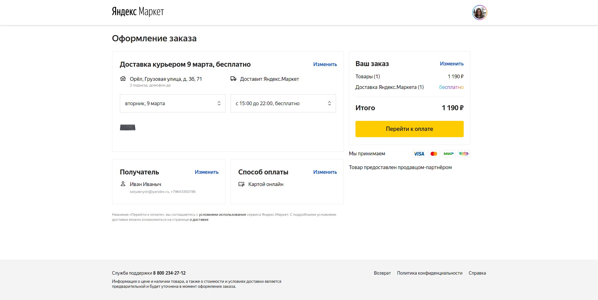This screenshot has width=598, height=300.
Task: Open the delivery time dropdown с 15:00 до 22:00
Action: (x=283, y=103)
